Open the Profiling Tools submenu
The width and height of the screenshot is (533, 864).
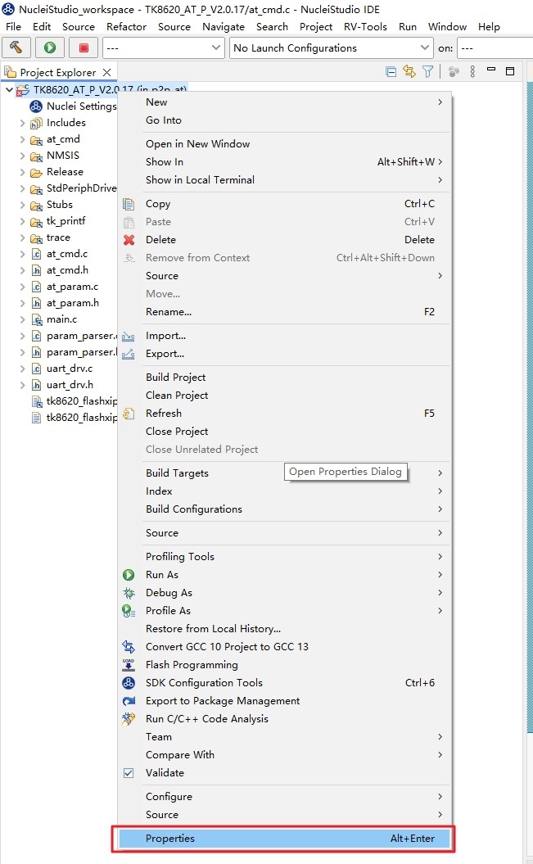[285, 557]
